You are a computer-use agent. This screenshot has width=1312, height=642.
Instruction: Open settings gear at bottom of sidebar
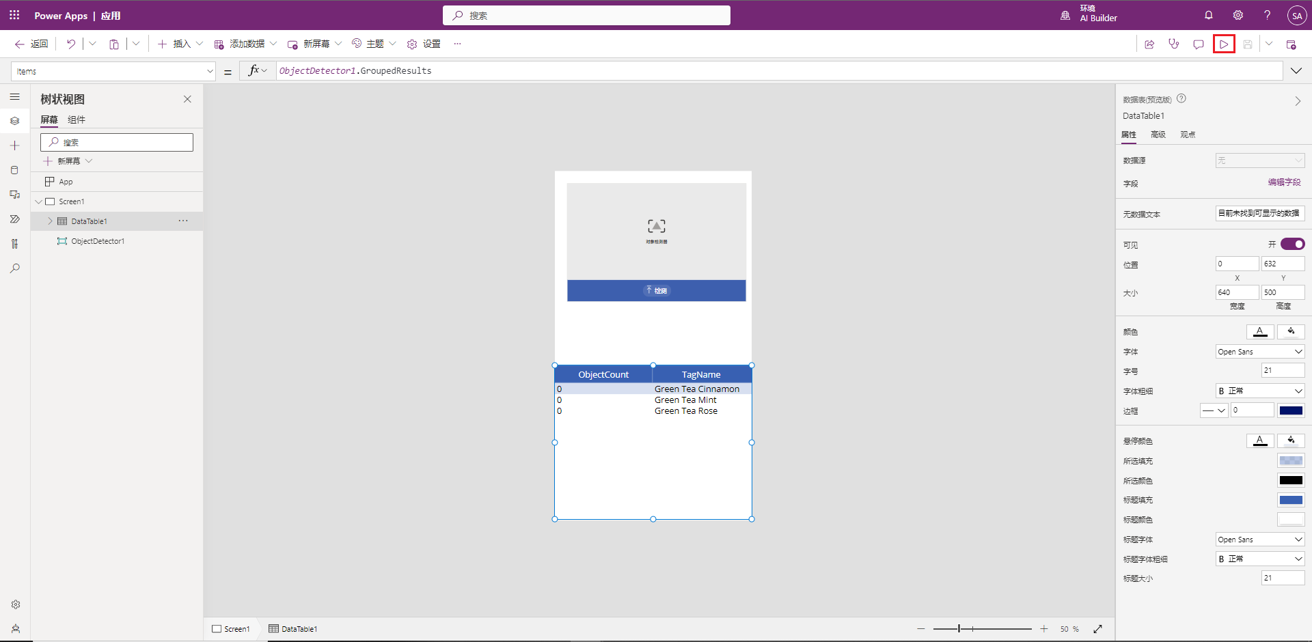(15, 604)
